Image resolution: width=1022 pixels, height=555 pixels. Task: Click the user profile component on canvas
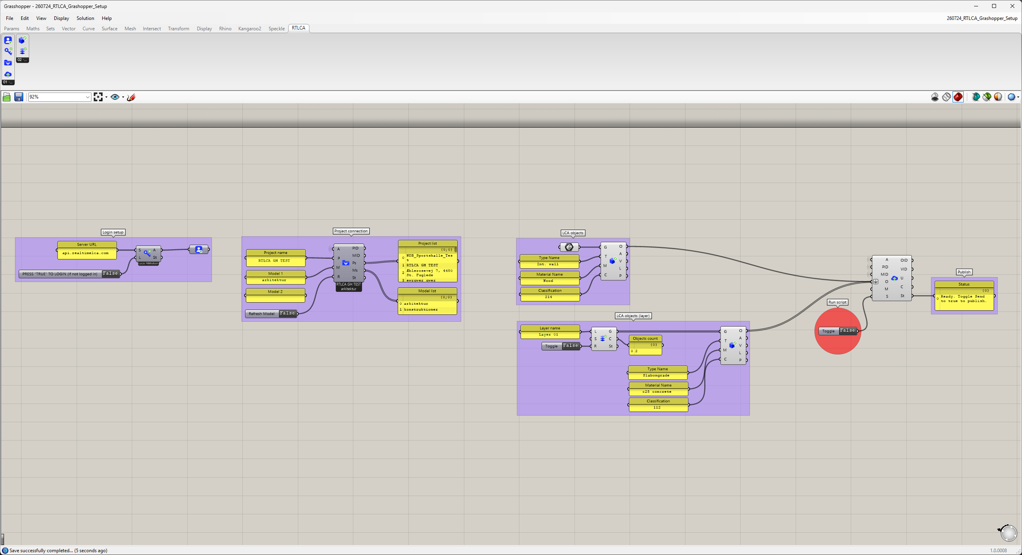pyautogui.click(x=199, y=250)
